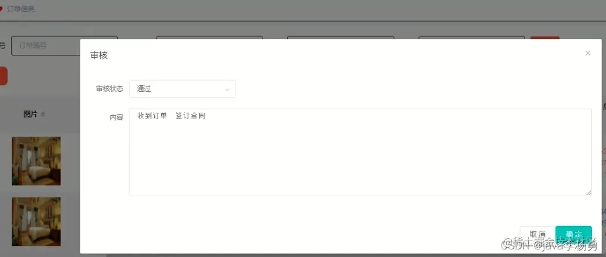Open the 审核状态 dropdown showing 通过
The image size is (606, 257).
(182, 89)
